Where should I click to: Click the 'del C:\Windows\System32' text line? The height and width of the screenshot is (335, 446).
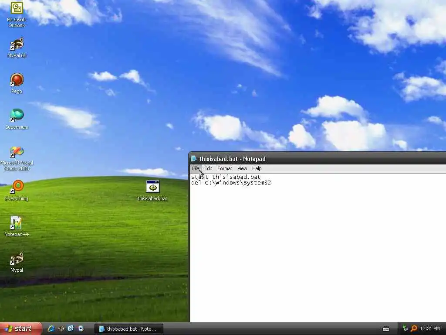pyautogui.click(x=231, y=183)
